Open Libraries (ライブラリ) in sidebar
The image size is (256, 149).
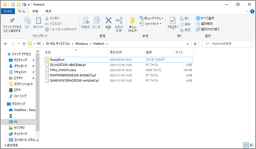[x=19, y=128]
